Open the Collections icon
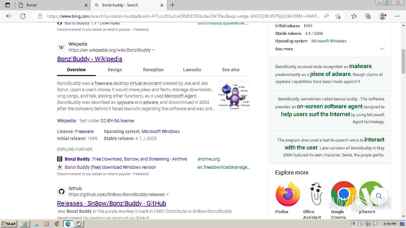 tap(368, 16)
